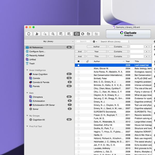Image resolution: width=155 pixels, height=155 pixels.
Task: Toggle read status of selected Leaf-nosed bat row
Action: click(79, 65)
